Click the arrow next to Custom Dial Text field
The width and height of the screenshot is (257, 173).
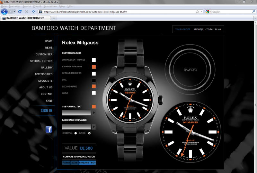pos(94,113)
